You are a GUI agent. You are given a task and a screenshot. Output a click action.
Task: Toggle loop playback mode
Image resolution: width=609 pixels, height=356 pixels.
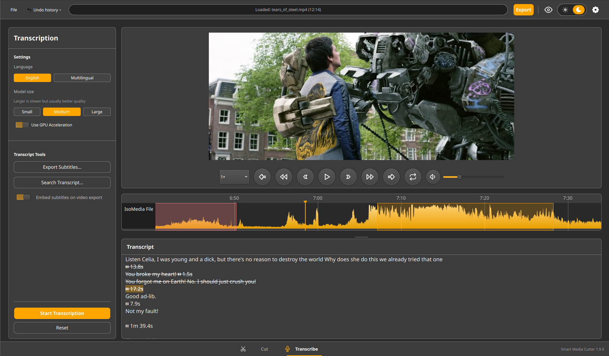point(413,176)
